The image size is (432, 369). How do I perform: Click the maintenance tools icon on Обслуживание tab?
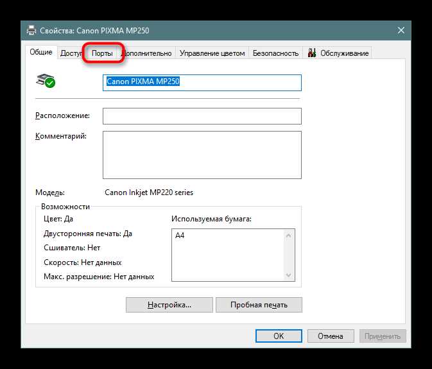click(x=312, y=53)
